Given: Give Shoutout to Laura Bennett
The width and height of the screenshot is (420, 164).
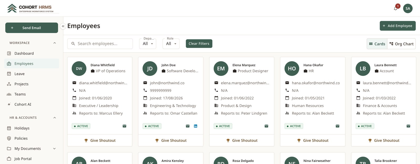Looking at the screenshot, I should [x=384, y=140].
